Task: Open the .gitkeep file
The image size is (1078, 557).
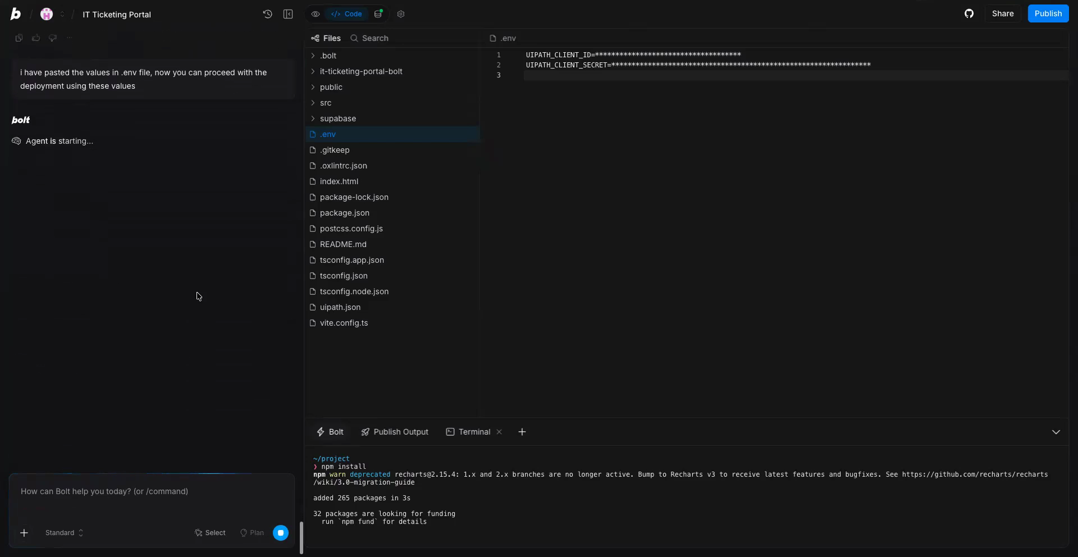Action: 393,150
